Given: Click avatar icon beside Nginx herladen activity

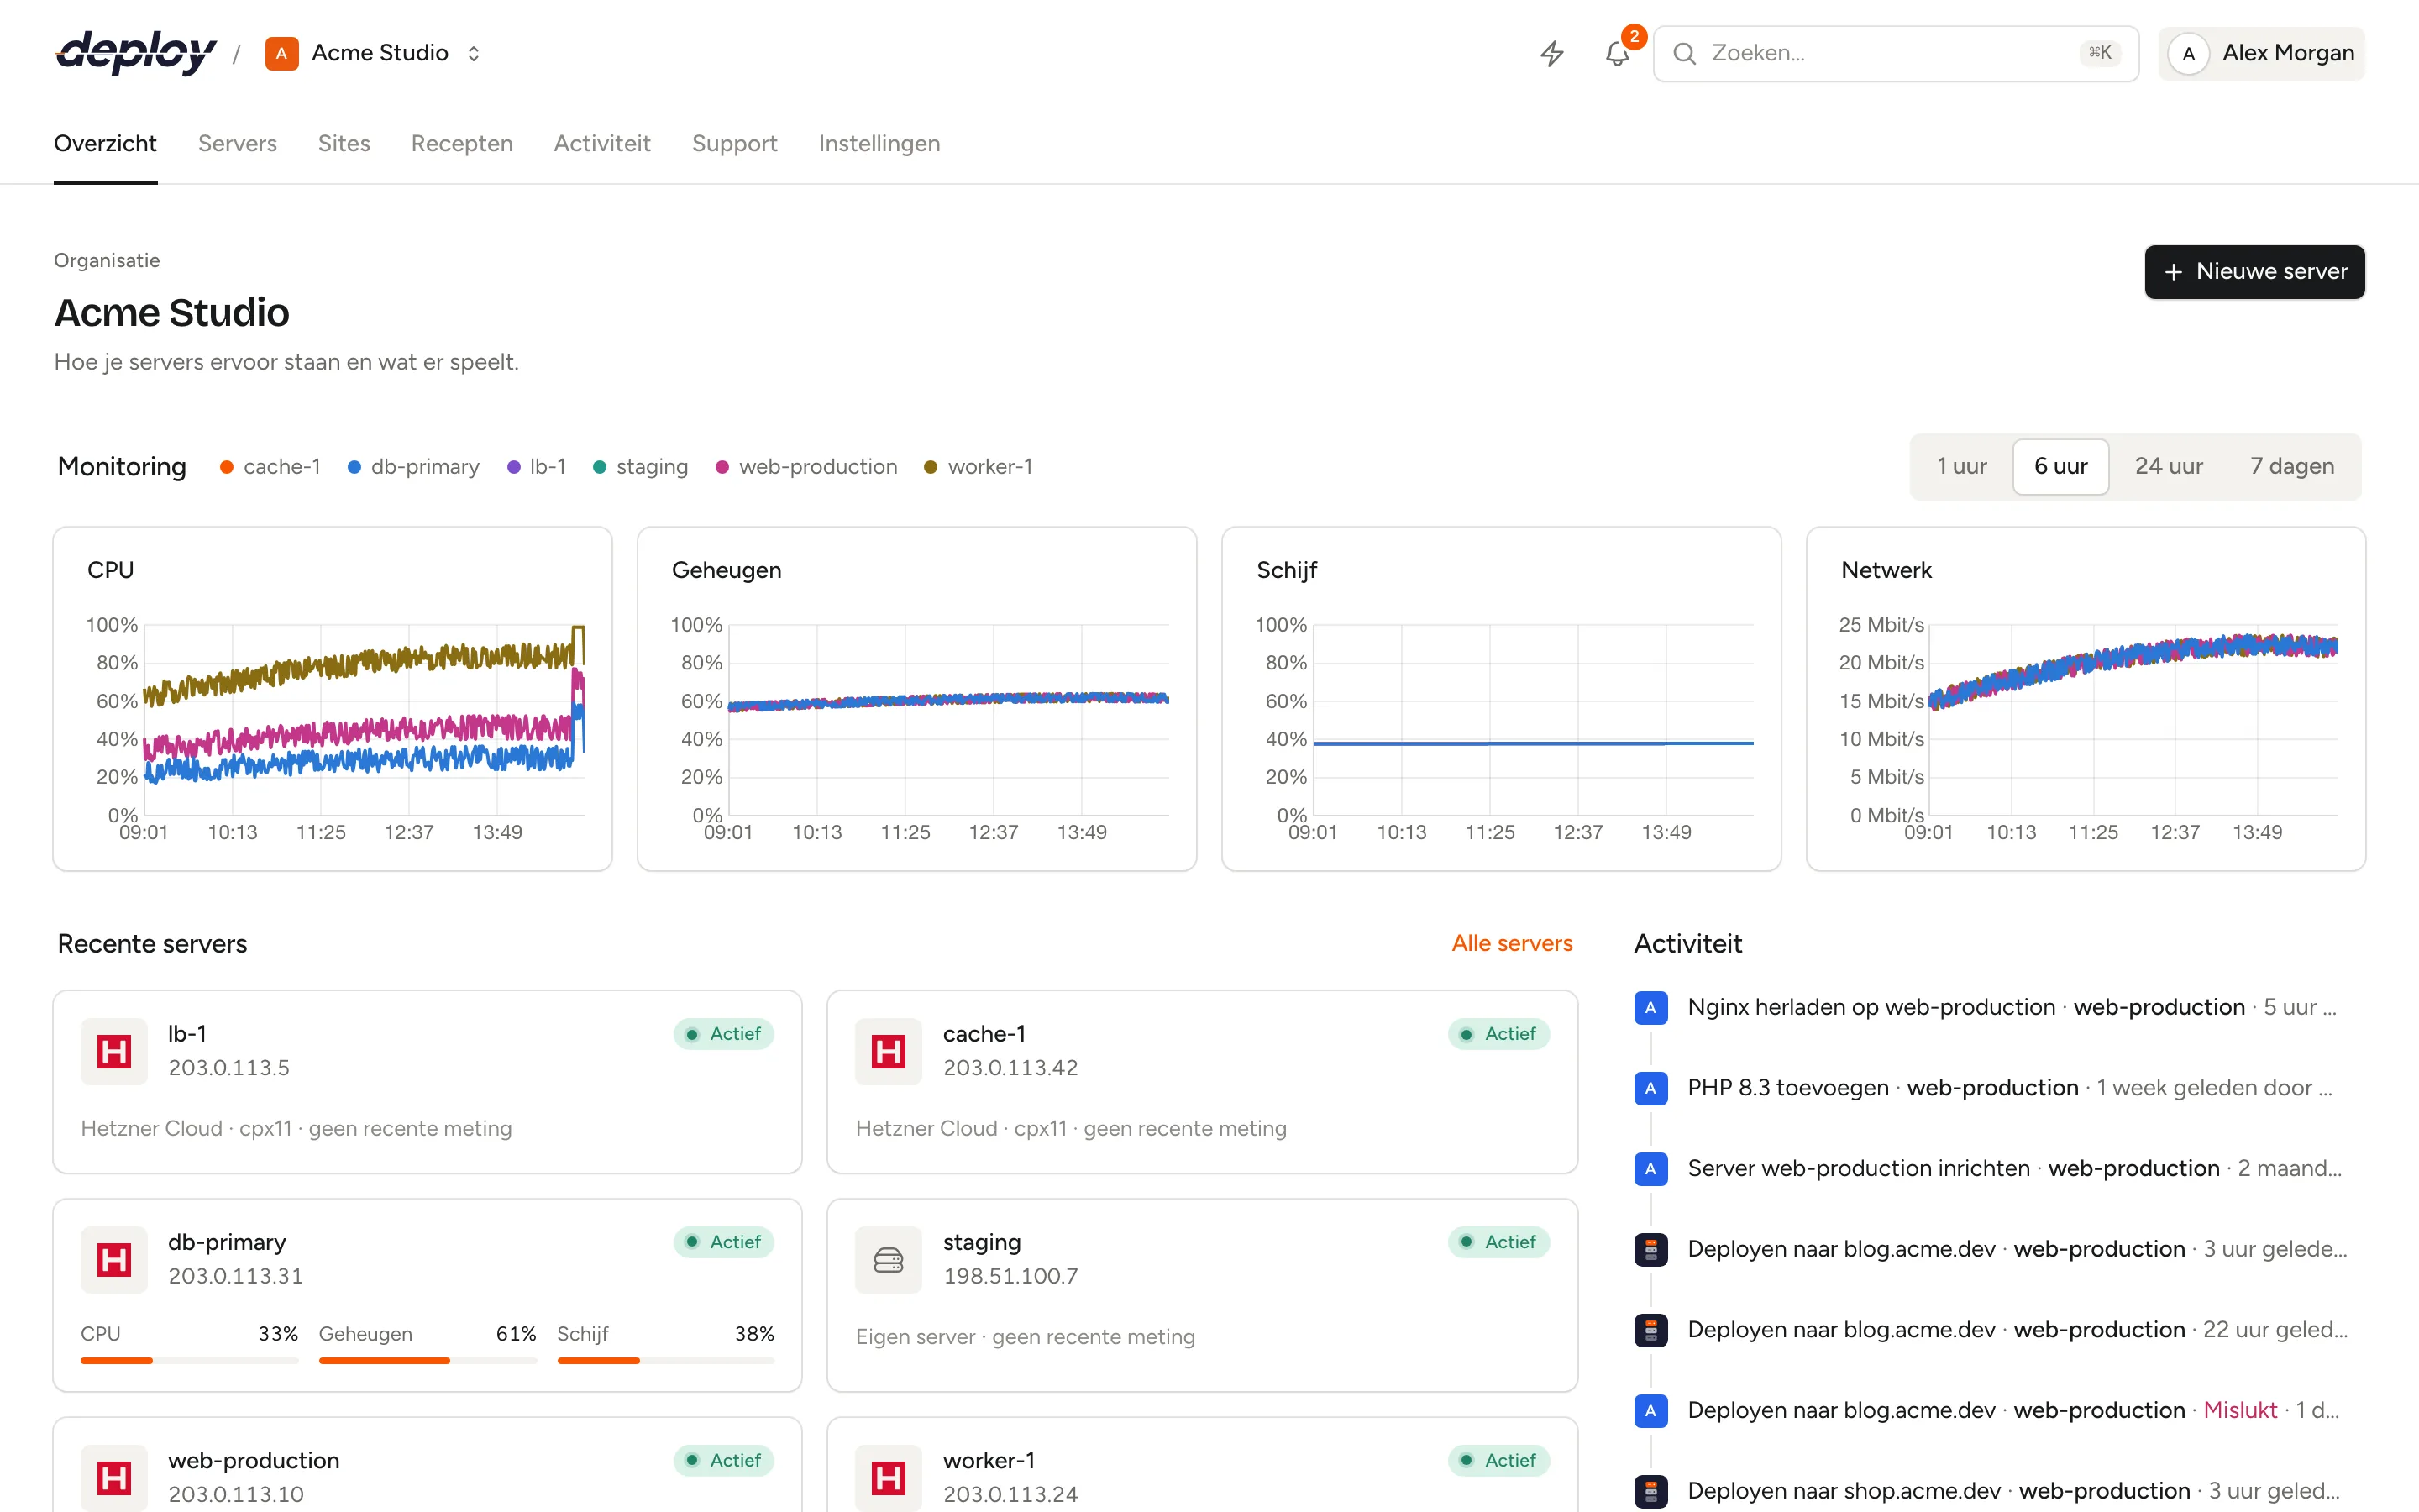Looking at the screenshot, I should [x=1650, y=1008].
